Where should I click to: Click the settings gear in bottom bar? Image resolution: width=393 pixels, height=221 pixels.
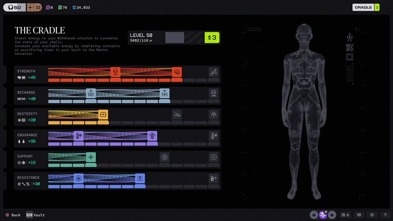click(x=372, y=215)
